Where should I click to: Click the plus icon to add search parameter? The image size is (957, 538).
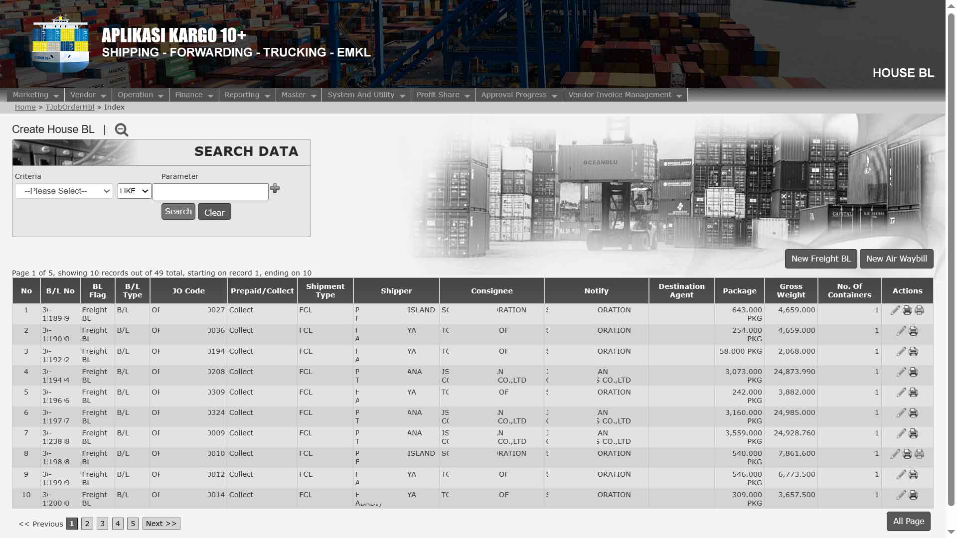(275, 188)
